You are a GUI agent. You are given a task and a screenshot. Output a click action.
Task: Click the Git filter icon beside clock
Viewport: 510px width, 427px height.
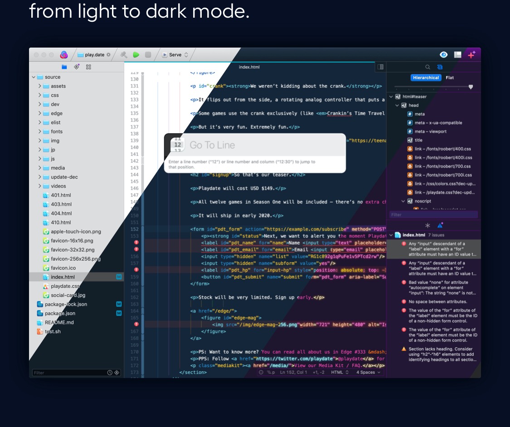[x=117, y=373]
